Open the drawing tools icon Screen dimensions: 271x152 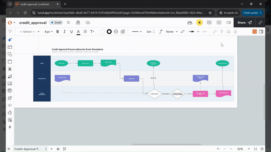(x=10, y=76)
